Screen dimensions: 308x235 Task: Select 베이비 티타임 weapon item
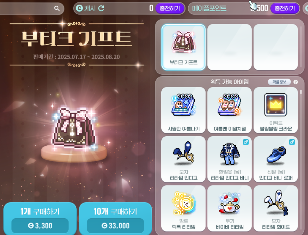tap(229, 208)
